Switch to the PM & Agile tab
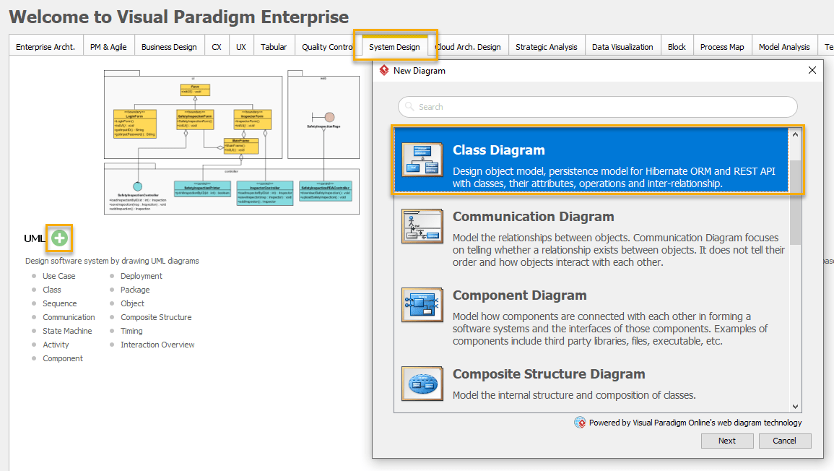Viewport: 834px width, 471px height. pos(108,46)
